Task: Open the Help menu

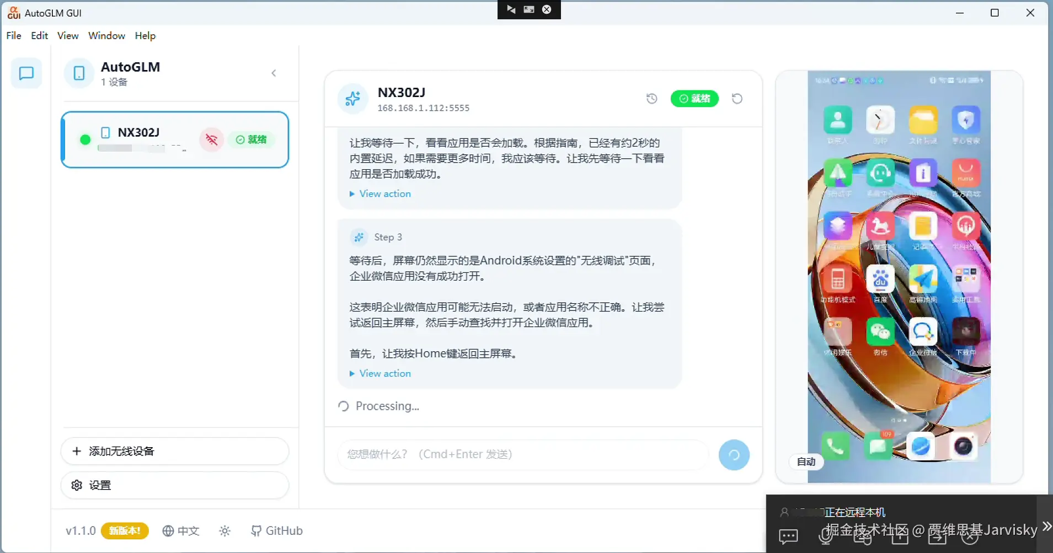Action: [145, 35]
